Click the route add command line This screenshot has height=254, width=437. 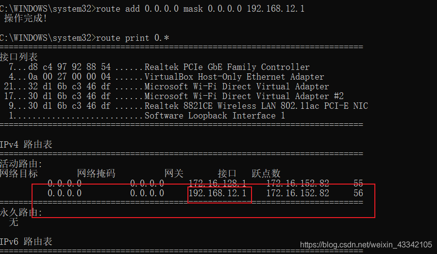(201, 9)
